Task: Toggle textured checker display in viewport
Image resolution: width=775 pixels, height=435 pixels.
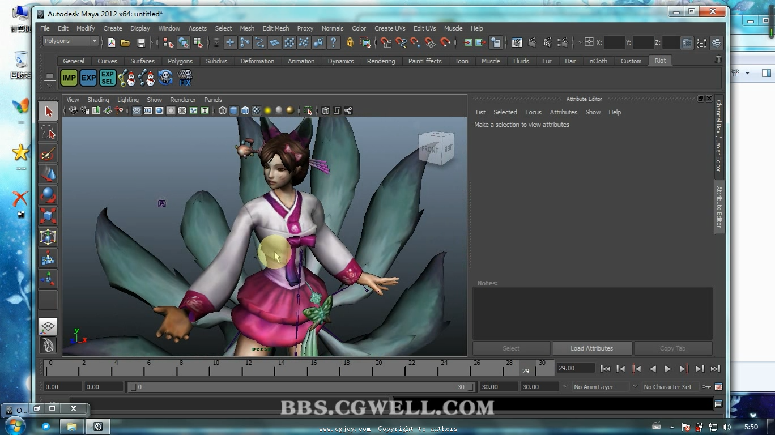Action: tap(257, 110)
